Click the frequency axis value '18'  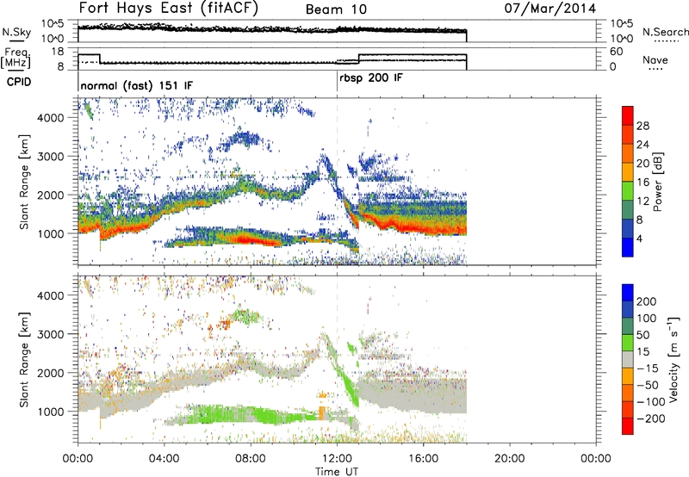58,52
